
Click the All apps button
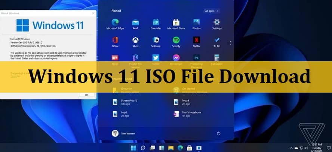click(212, 11)
